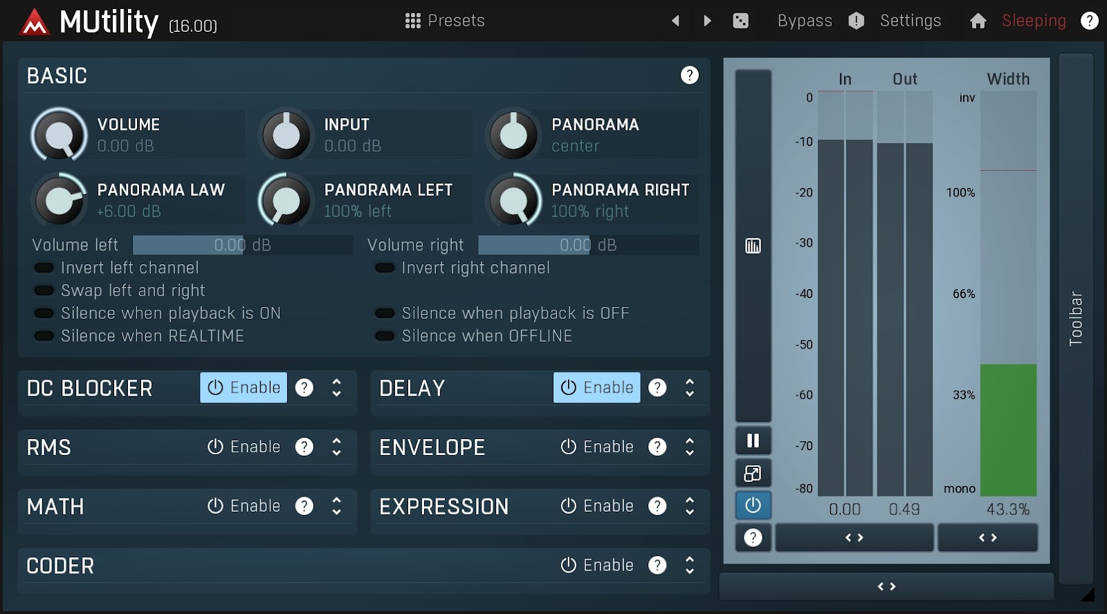Image resolution: width=1107 pixels, height=614 pixels.
Task: Collapse the meter panel with bottom arrows
Action: coord(886,586)
